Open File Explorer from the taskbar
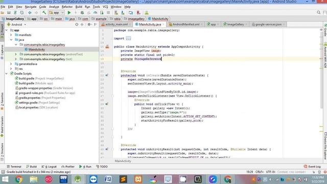The image size is (327, 184). [34, 179]
